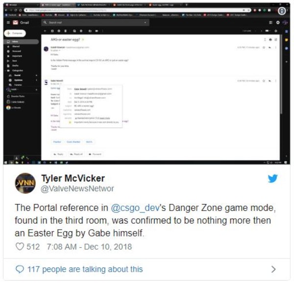294x287 pixels.
Task: Click the reply arrow icon on first message
Action: [x=269, y=48]
